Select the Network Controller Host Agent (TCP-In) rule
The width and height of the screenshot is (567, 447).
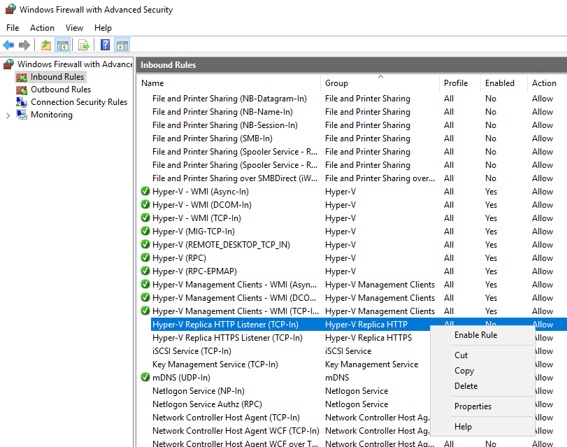click(226, 418)
